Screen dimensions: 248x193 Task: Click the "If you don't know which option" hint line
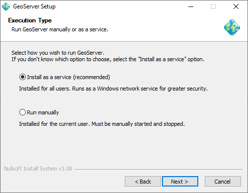click(x=108, y=59)
